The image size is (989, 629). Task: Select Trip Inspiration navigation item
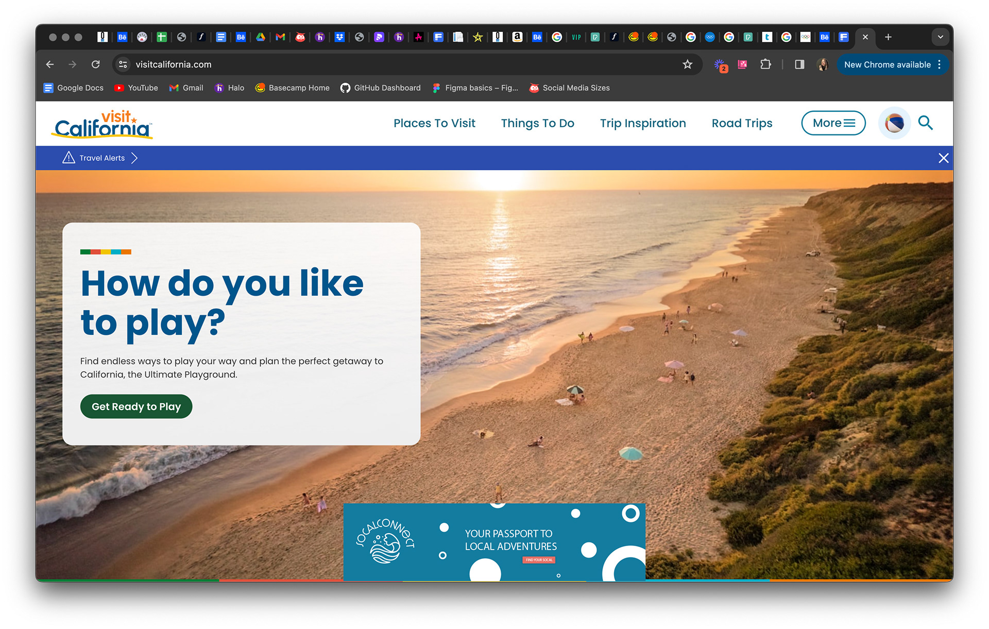coord(642,123)
